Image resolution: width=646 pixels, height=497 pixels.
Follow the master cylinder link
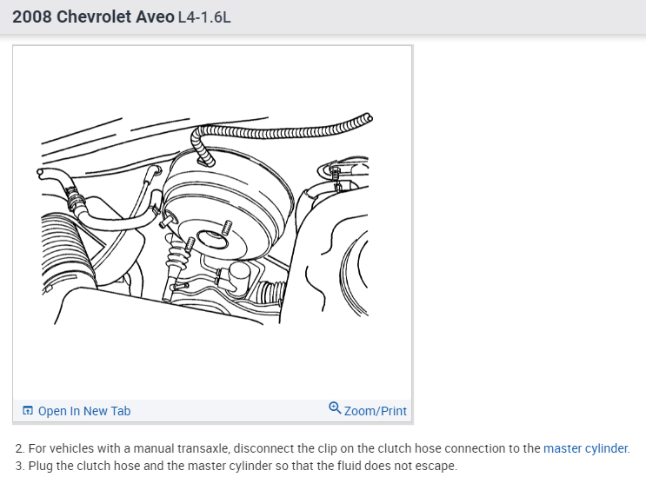click(585, 448)
